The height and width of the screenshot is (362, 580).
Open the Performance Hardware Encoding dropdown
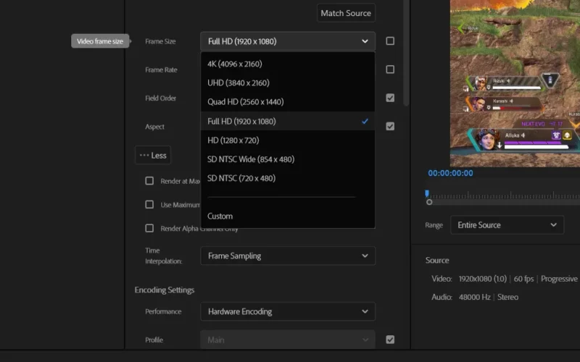[x=288, y=311]
